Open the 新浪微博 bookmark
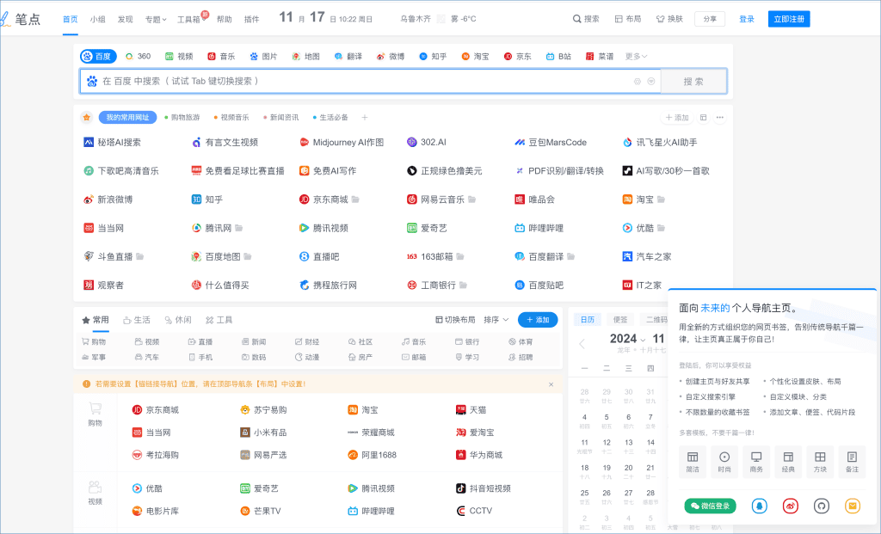Image resolution: width=881 pixels, height=534 pixels. click(108, 199)
